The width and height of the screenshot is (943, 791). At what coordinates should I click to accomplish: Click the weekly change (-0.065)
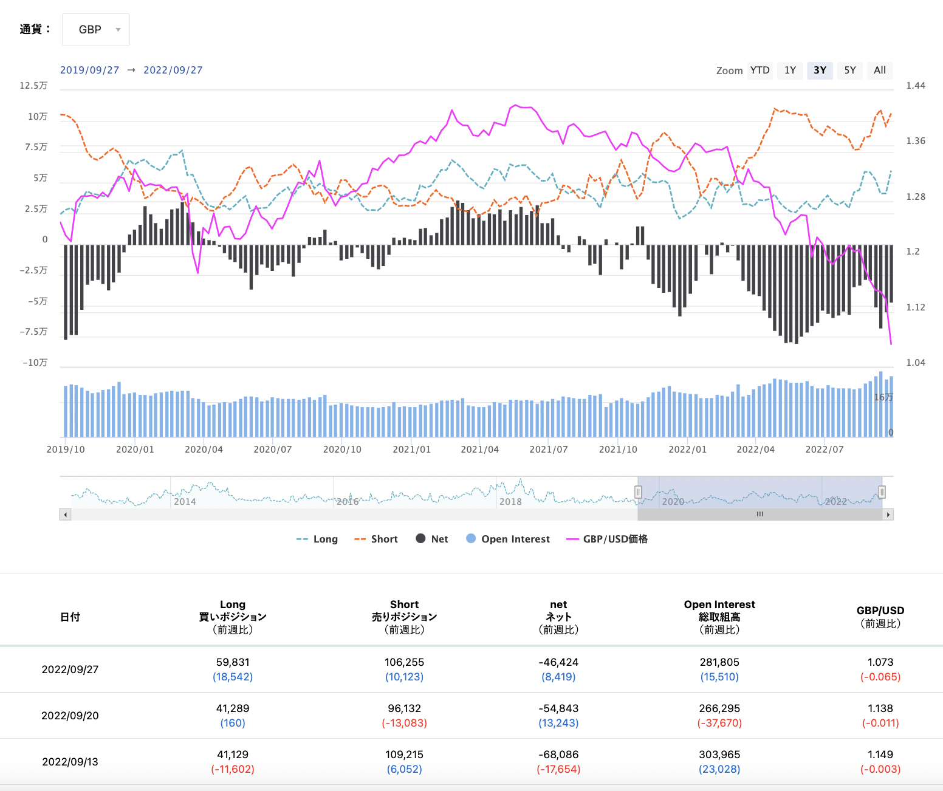[880, 677]
